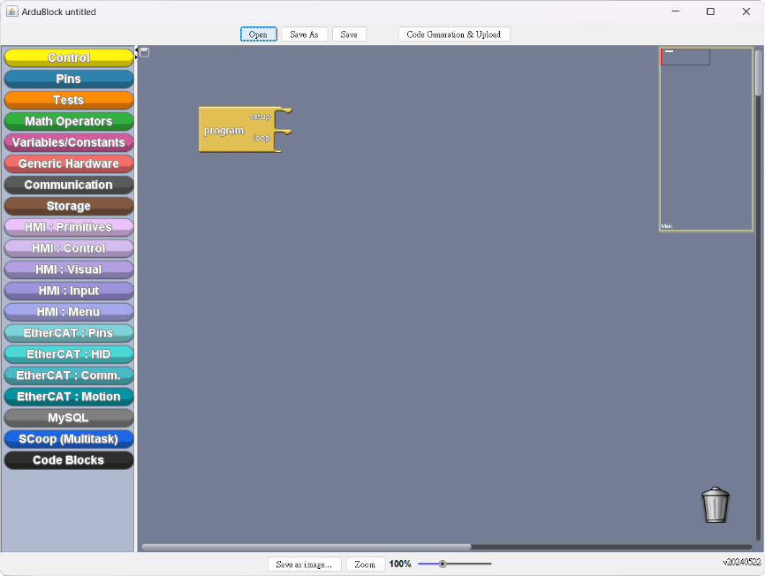Click the program block on canvas
The image size is (765, 576).
tap(223, 131)
